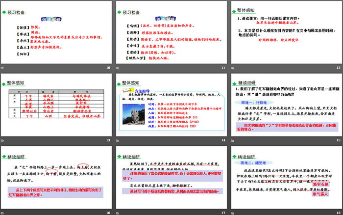Click the animation star icon under slide 16
This screenshot has width=343, height=215.
coord(3,213)
